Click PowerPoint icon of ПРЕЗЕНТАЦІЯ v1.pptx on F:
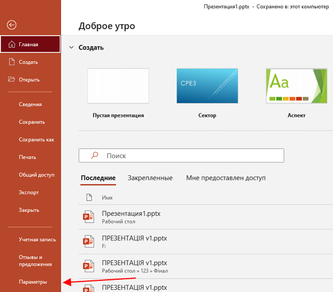This screenshot has width=333, height=292. pos(88,241)
